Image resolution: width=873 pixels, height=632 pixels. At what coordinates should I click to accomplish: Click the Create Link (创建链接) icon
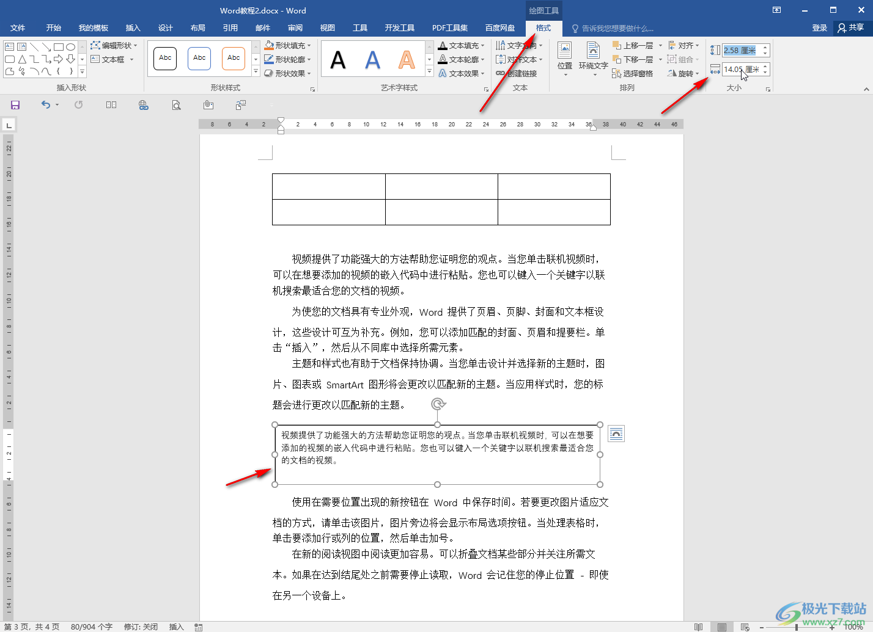tap(517, 73)
